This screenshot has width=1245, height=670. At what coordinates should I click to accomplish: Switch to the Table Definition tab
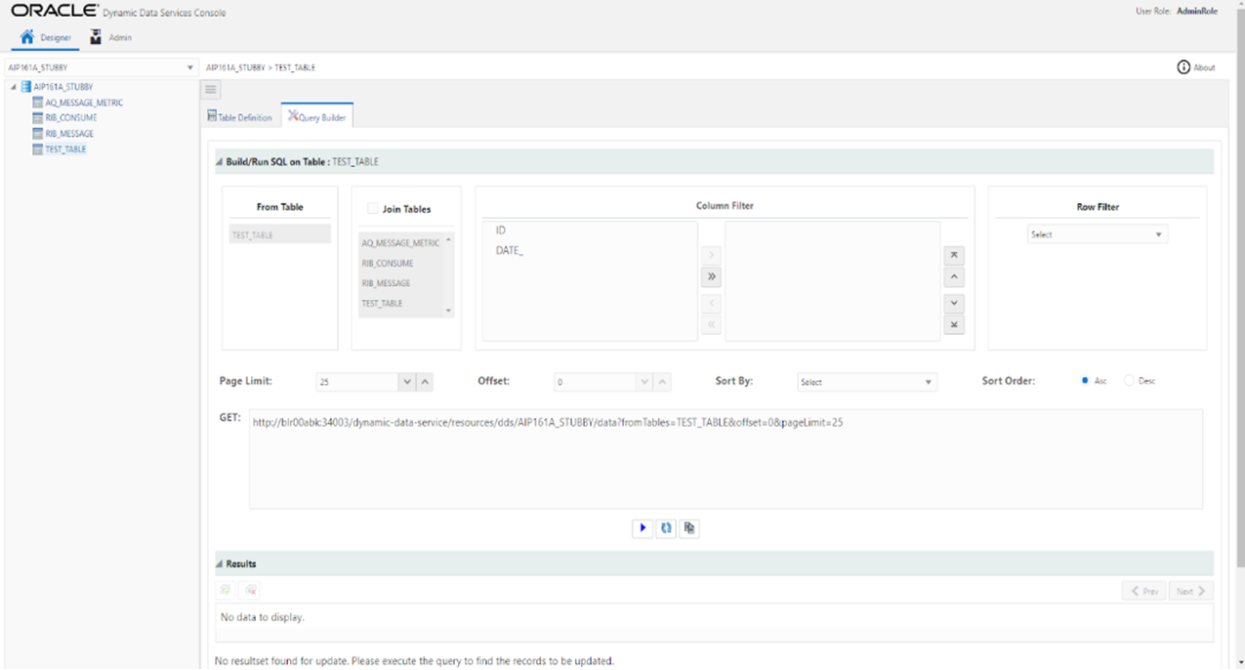point(240,115)
